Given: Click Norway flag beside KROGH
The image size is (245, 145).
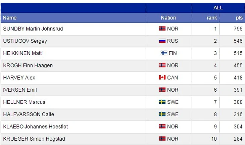Looking at the screenshot, I should click(x=162, y=65).
